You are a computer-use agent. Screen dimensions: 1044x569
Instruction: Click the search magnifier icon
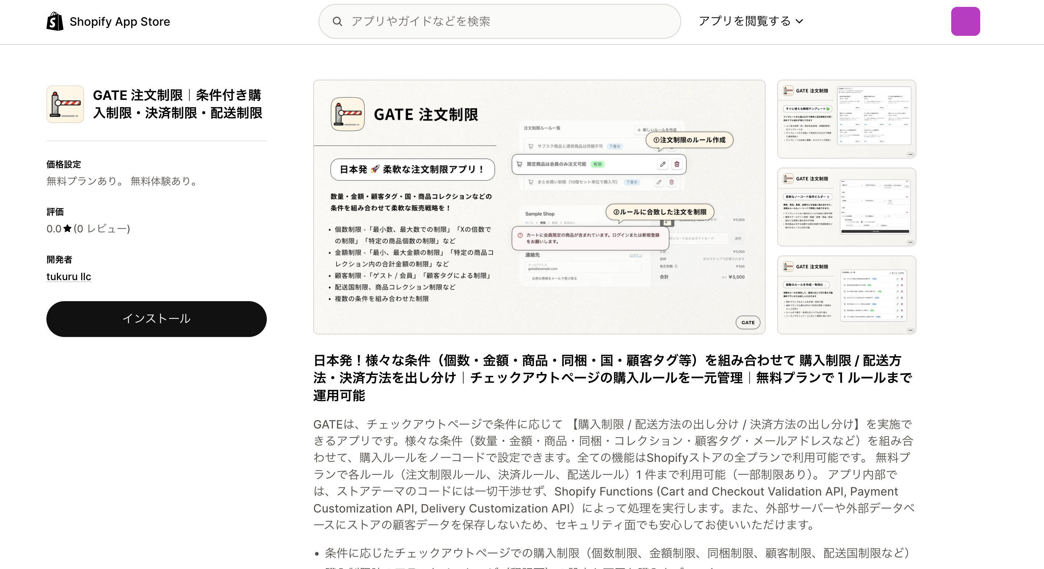click(337, 21)
